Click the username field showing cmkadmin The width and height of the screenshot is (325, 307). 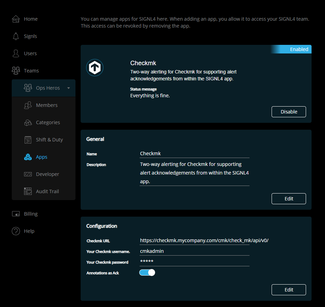194,251
